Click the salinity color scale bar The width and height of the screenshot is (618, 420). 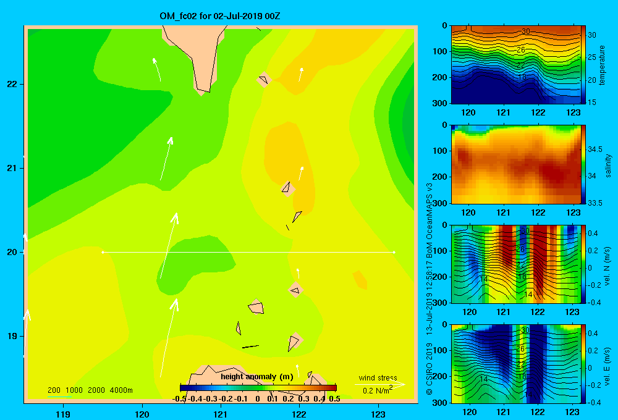coord(583,165)
